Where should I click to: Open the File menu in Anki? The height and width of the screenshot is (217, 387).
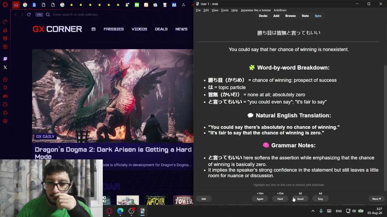(x=198, y=10)
